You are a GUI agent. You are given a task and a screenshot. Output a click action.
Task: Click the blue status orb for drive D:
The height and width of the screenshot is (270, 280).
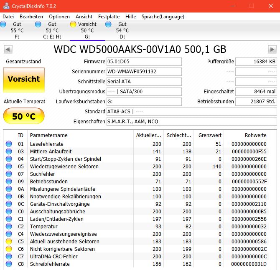tap(108, 24)
